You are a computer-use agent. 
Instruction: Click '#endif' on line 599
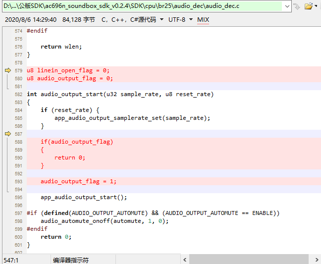37,229
